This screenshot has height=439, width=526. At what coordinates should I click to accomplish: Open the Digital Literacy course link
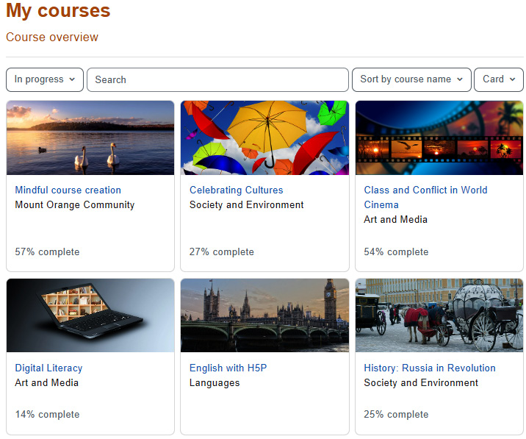pos(48,368)
